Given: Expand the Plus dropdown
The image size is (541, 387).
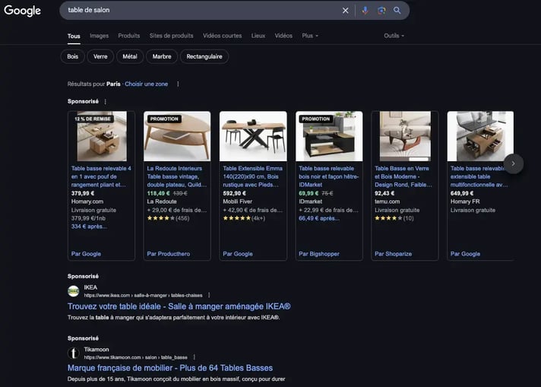Looking at the screenshot, I should coord(310,36).
